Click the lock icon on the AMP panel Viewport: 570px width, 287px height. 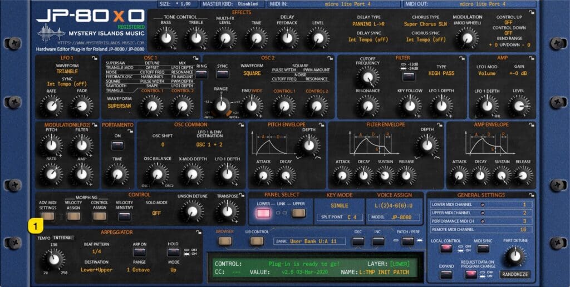(532, 58)
